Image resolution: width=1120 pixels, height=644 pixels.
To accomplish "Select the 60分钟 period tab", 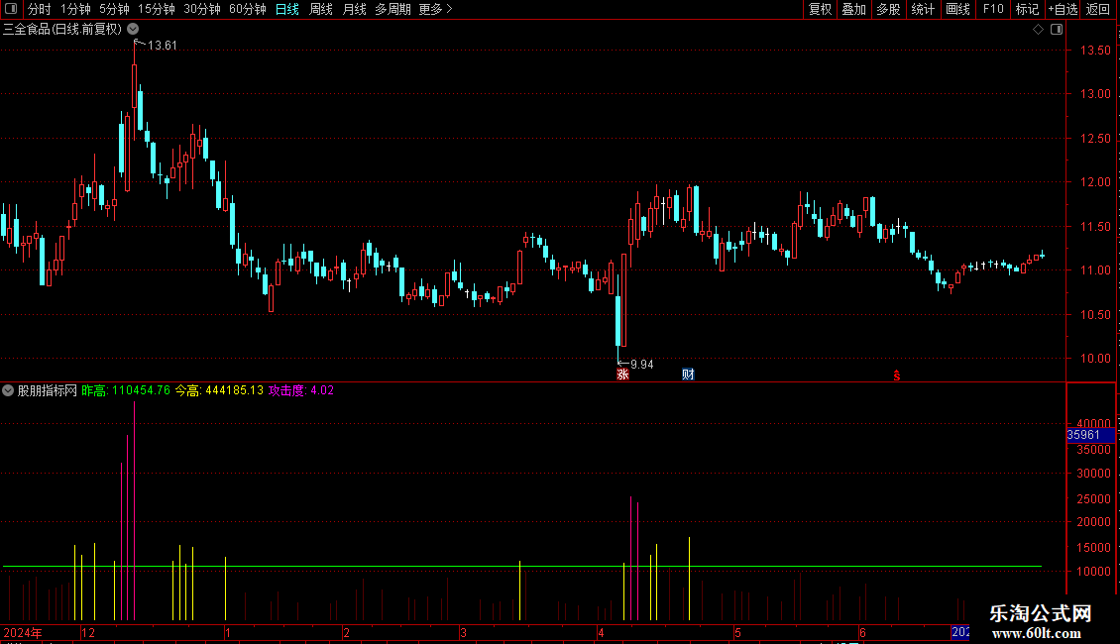I will (247, 9).
